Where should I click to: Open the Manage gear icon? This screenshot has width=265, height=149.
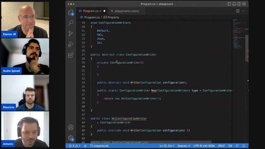pyautogui.click(x=71, y=138)
